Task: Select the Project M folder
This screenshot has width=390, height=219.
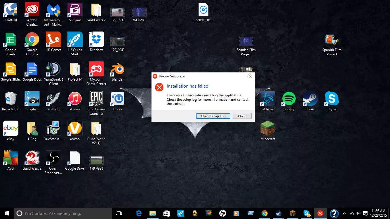Action: point(75,72)
